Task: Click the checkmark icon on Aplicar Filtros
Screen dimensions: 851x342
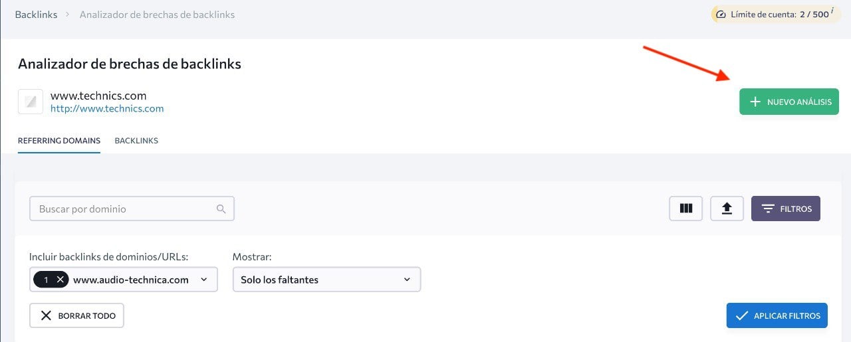Action: (741, 315)
